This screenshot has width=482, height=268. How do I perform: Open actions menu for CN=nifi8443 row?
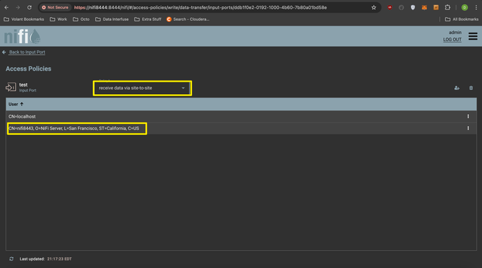point(468,128)
